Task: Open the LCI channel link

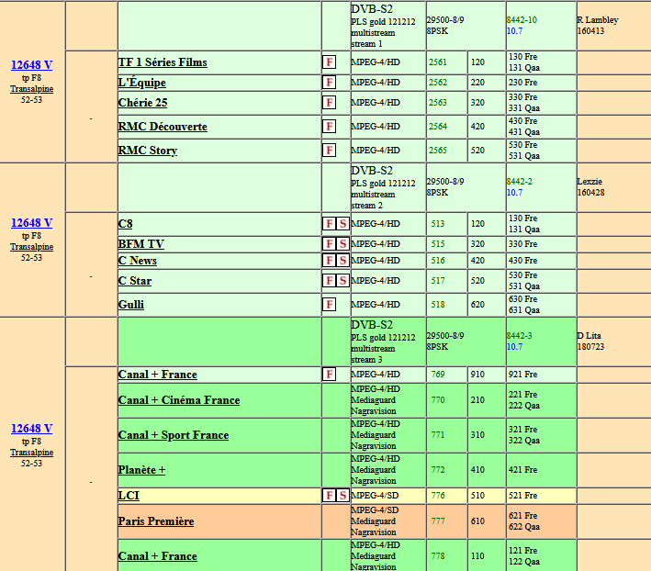Action: (129, 496)
